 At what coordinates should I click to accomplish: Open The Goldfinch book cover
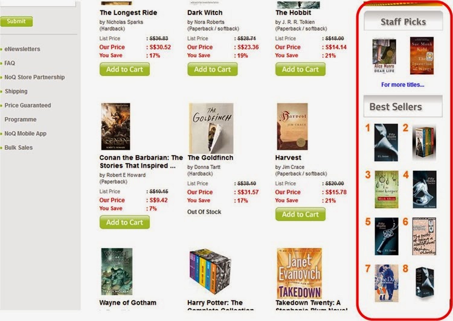[x=211, y=128]
